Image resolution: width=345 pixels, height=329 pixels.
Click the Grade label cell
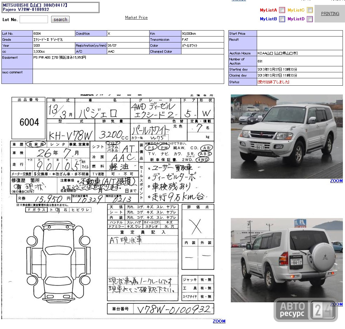(x=17, y=39)
